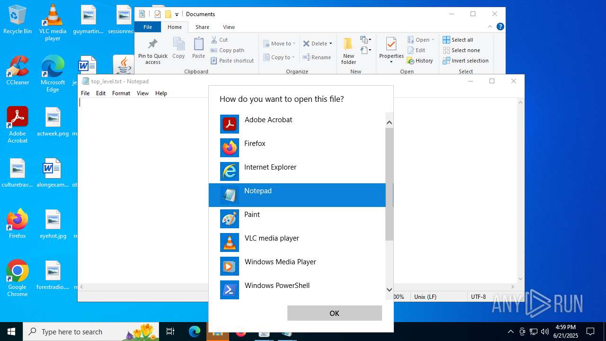This screenshot has height=341, width=606.
Task: Expand the Properties dropdown arrow
Action: coord(391,62)
